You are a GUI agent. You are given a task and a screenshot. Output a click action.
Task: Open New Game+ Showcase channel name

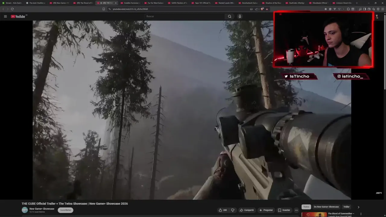pyautogui.click(x=42, y=209)
